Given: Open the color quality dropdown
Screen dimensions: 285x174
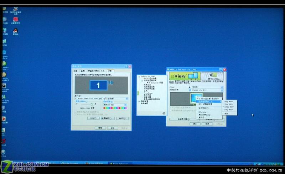Looking at the screenshot, I should point(115,105).
